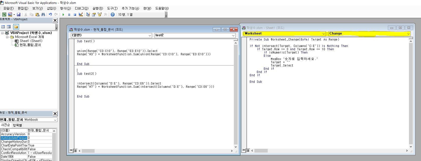Close the Properties panel
Viewport: 421px width, 161px height.
[x=55, y=113]
